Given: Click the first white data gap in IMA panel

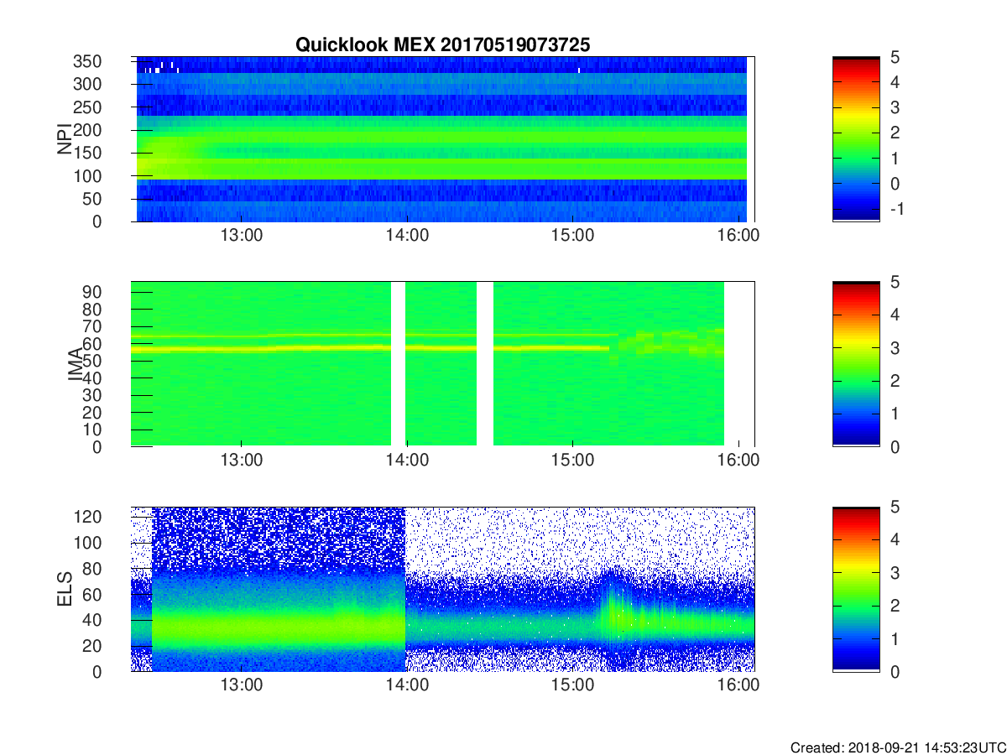Looking at the screenshot, I should pos(398,364).
